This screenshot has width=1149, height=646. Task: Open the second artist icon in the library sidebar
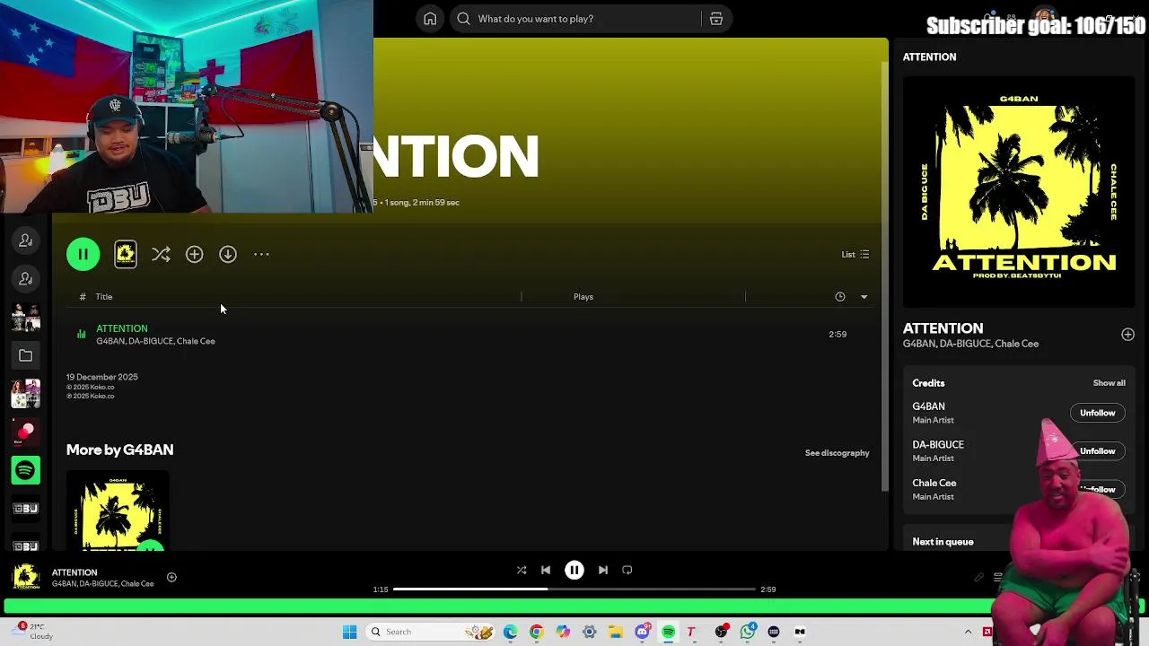(x=26, y=279)
